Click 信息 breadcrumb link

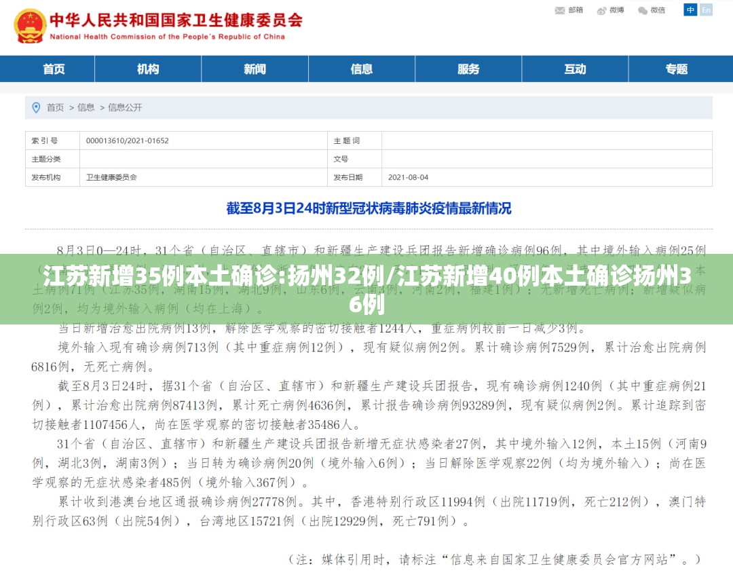coord(86,107)
